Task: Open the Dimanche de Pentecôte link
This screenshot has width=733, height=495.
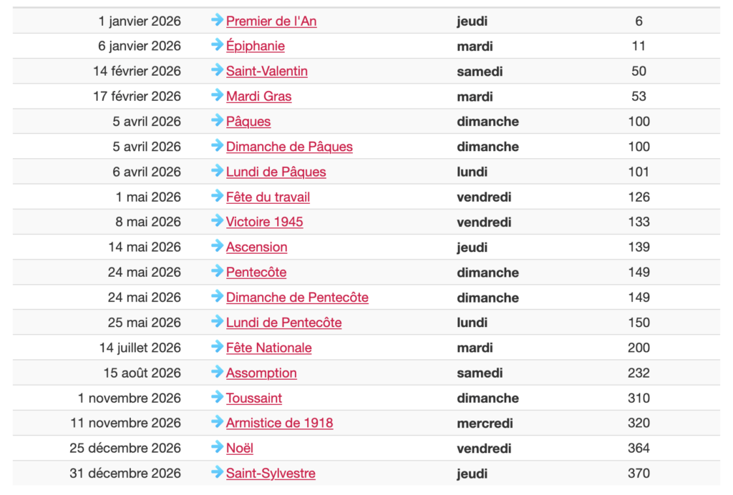Action: (297, 298)
